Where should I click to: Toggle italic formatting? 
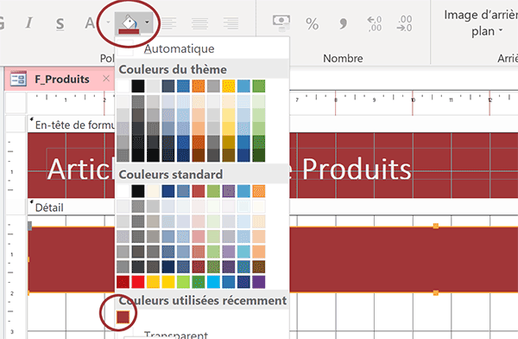pos(29,22)
